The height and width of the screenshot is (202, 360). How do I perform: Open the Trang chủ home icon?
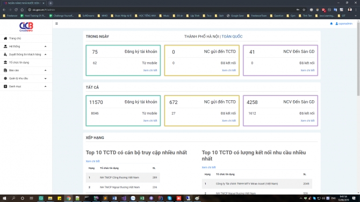pos(5,38)
